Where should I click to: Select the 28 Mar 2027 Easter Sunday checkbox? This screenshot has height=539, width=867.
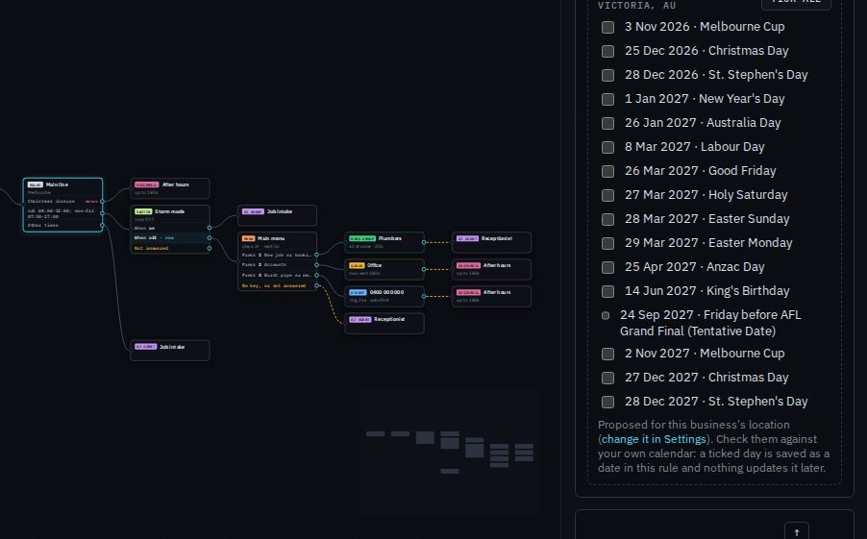pyautogui.click(x=607, y=219)
